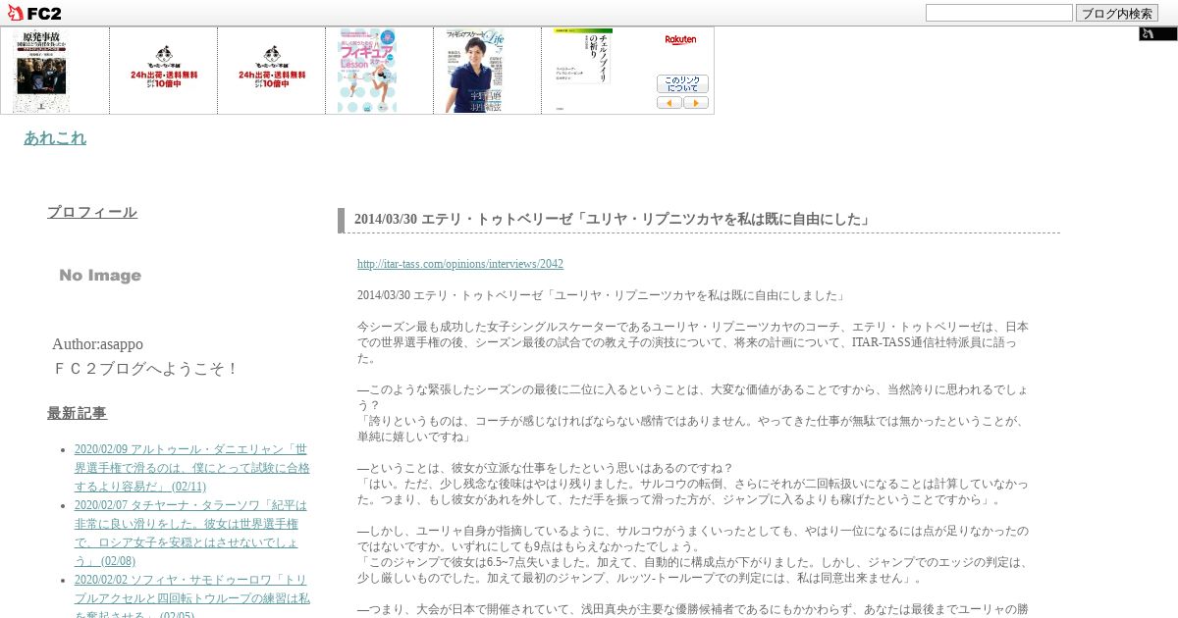Screen dimensions: 1178x618
Task: Click the black FC2 badge under the search button
Action: [1157, 33]
